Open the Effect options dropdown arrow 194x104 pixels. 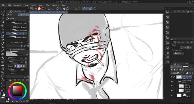(x=191, y=47)
